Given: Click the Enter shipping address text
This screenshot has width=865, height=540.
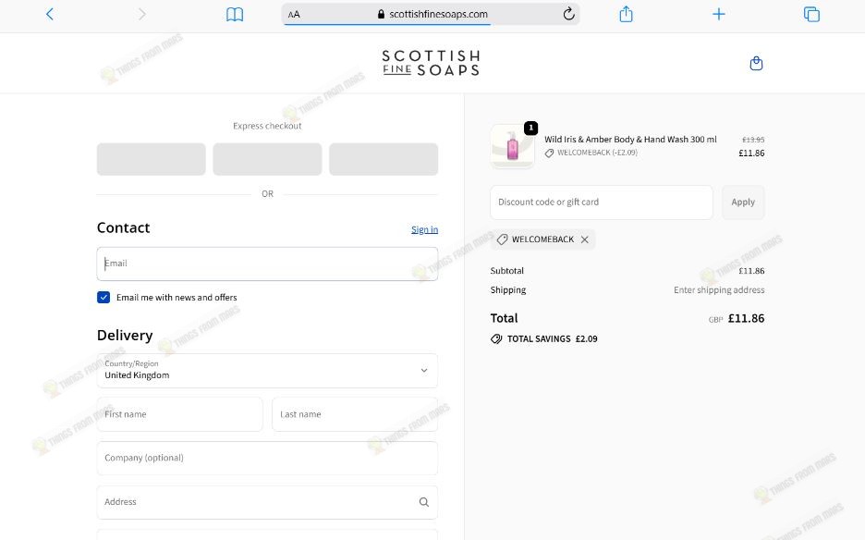Looking at the screenshot, I should point(719,289).
